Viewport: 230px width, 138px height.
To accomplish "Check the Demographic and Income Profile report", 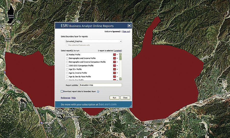I will pyautogui.click(x=67, y=58).
